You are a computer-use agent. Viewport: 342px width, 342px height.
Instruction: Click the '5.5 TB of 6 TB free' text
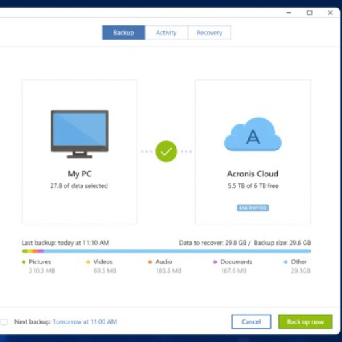[253, 186]
